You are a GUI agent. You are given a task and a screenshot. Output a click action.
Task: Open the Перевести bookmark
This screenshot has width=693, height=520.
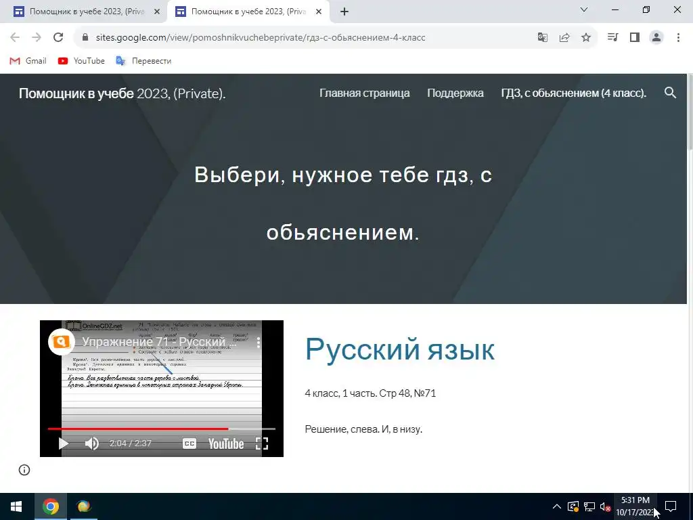click(143, 60)
